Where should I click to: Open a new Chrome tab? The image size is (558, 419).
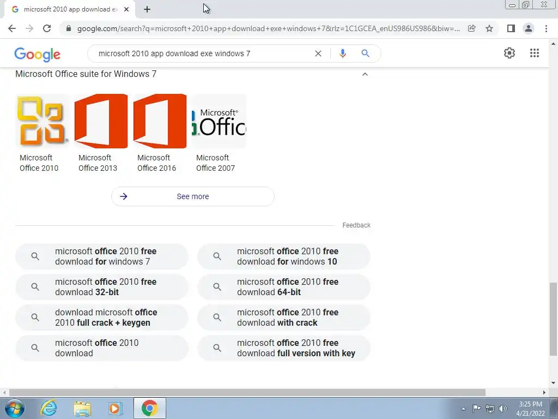(147, 9)
